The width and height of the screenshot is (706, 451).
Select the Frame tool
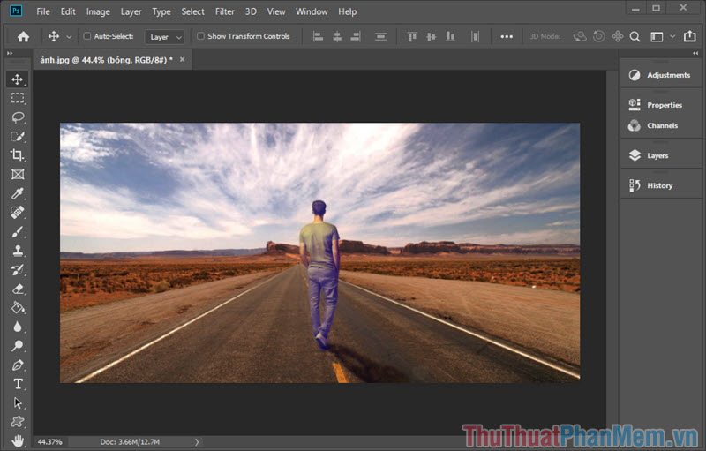pos(17,174)
